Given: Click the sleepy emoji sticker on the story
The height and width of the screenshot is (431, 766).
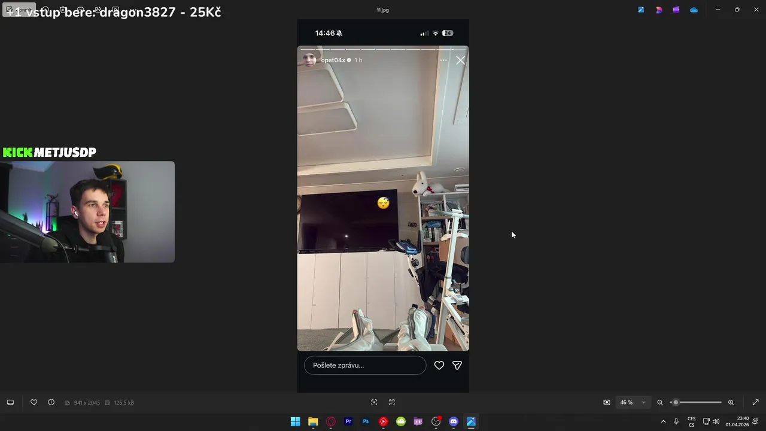Looking at the screenshot, I should pos(384,203).
